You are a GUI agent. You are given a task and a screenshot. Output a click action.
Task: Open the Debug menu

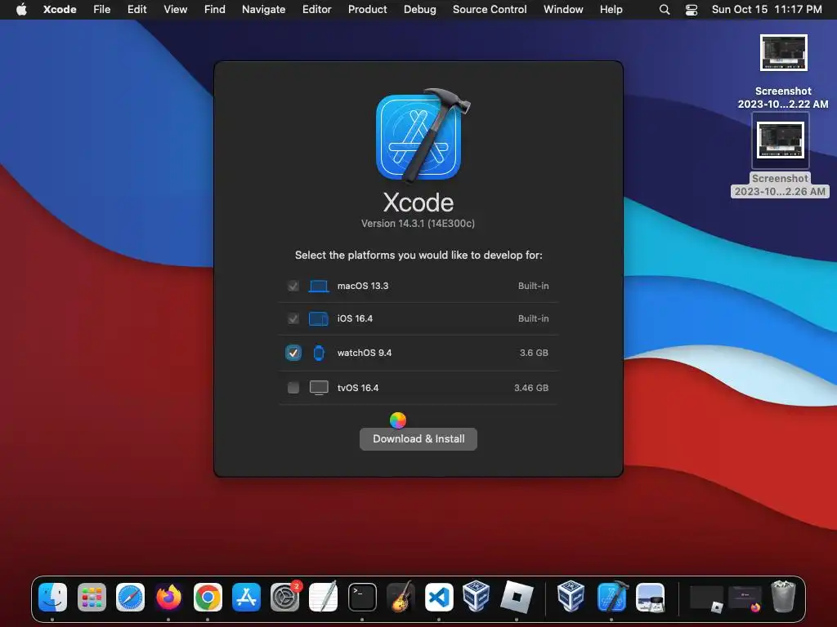coord(419,9)
